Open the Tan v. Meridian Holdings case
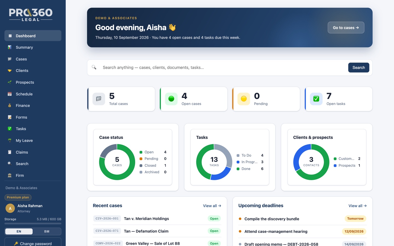Screen dimensions: 394x246 [157, 219]
